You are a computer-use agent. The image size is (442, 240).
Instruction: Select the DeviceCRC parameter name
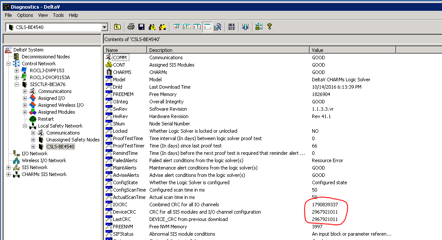124,212
